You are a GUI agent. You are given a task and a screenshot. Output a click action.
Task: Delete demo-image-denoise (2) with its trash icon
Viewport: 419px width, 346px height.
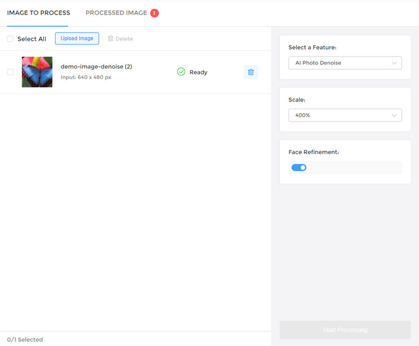pos(251,72)
